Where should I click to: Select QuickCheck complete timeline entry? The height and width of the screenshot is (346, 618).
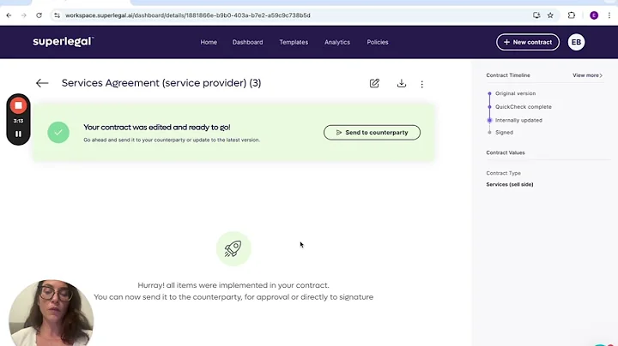point(523,107)
